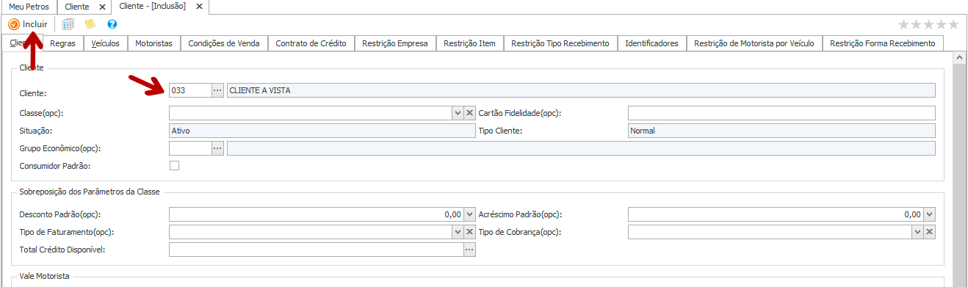Click the Total Crédito Disponível field
The width and height of the screenshot is (968, 287).
click(317, 250)
